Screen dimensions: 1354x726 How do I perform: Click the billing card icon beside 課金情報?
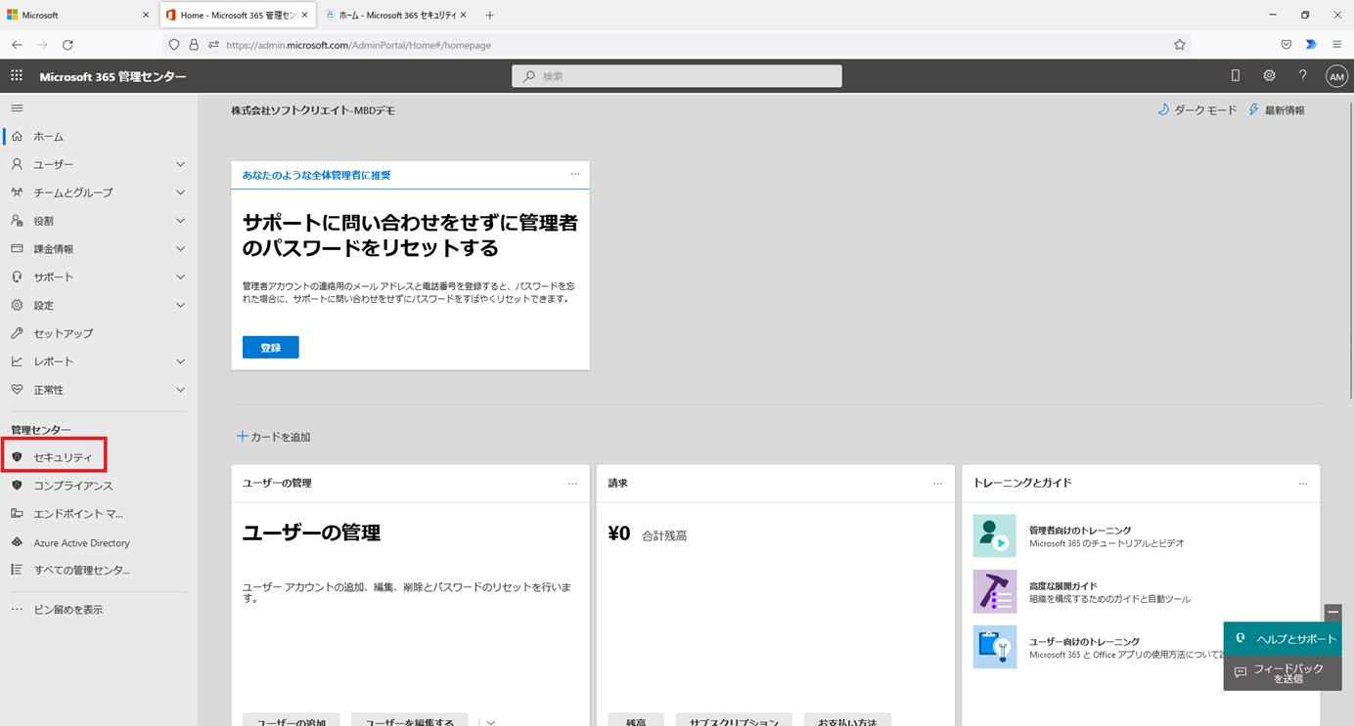[17, 249]
